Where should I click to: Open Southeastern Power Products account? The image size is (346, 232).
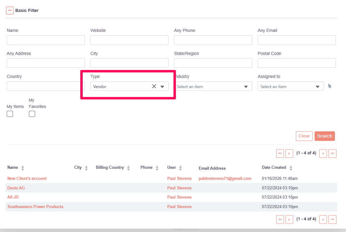(35, 207)
